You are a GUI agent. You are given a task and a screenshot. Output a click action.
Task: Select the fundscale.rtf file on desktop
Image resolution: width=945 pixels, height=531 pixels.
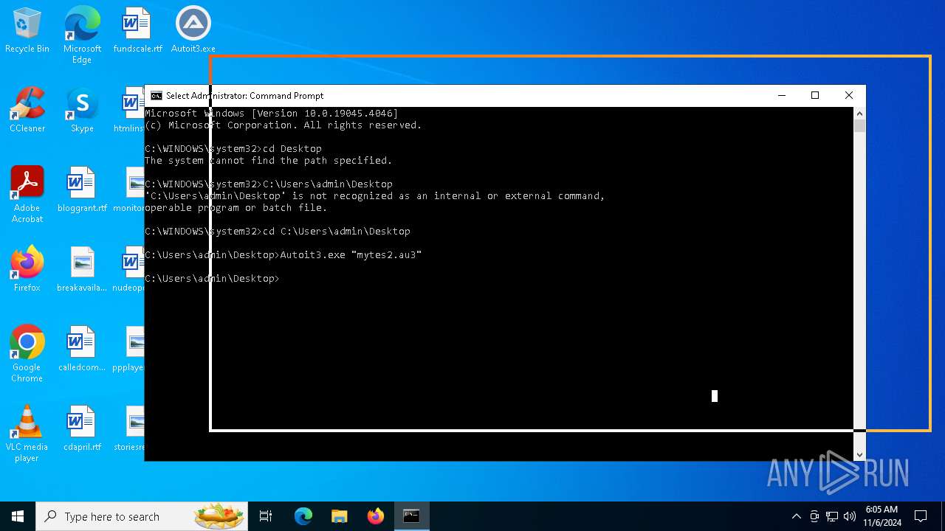(137, 30)
